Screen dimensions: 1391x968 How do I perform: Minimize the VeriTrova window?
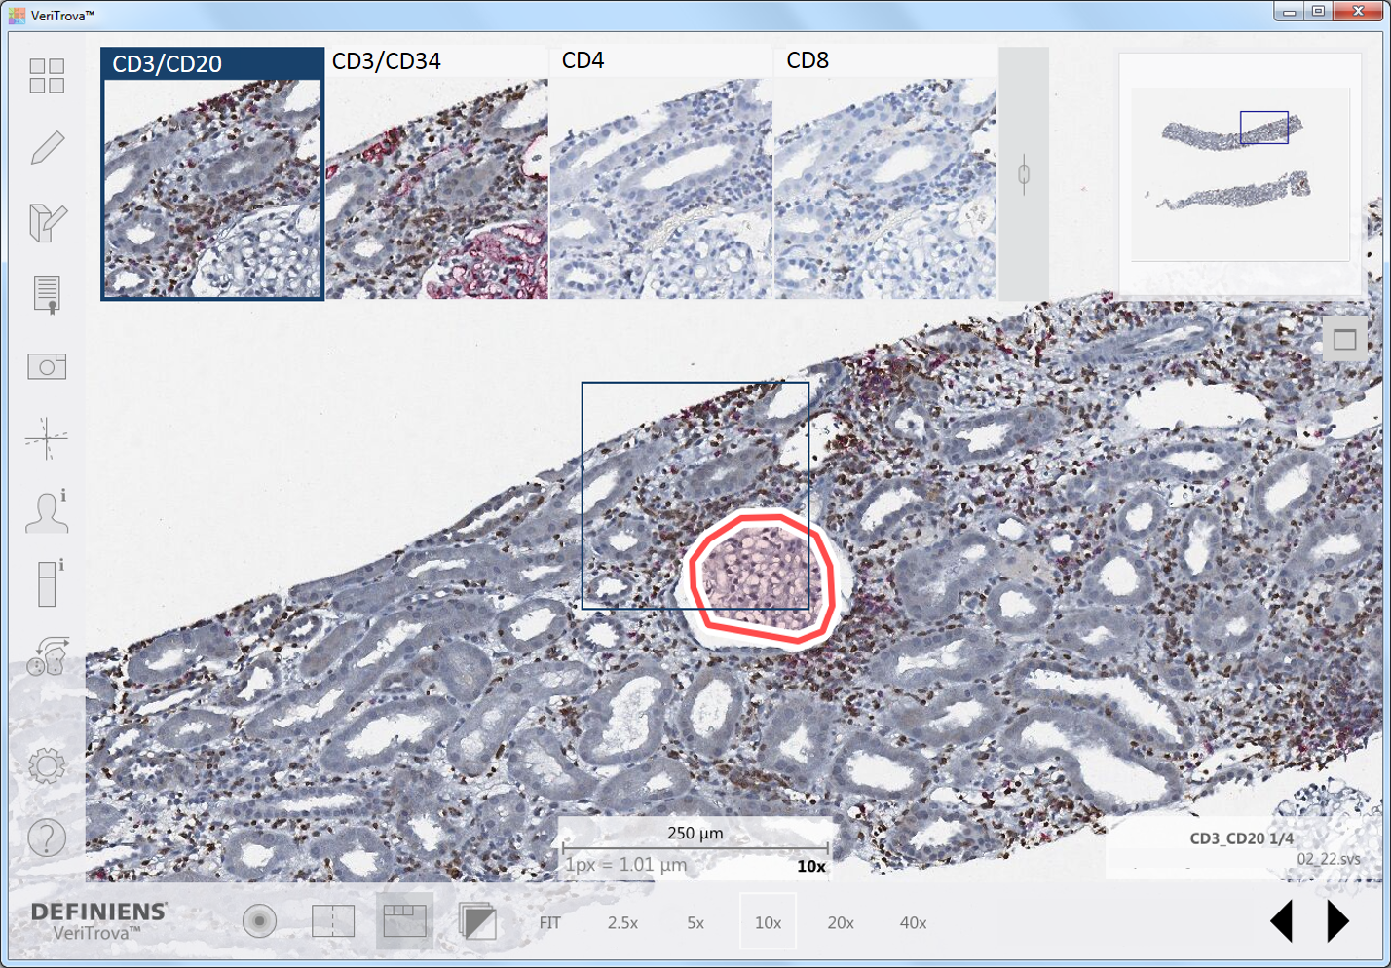[x=1290, y=12]
